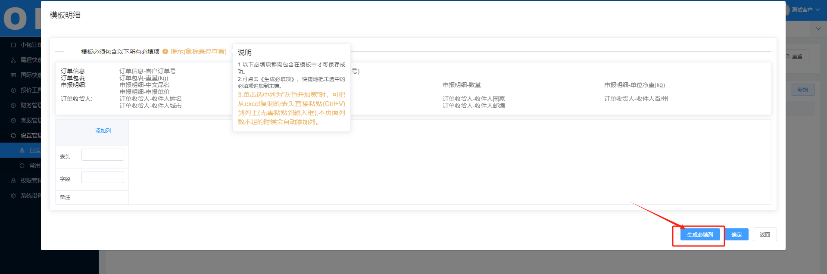Click the 尾程快递 sidebar icon

point(13,60)
